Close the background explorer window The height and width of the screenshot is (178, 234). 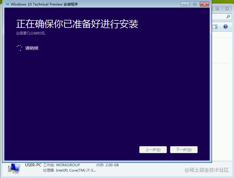[227, 9]
